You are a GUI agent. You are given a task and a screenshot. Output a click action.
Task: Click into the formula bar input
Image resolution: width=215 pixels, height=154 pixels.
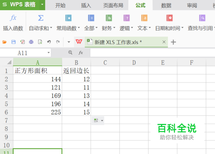coord(153,53)
